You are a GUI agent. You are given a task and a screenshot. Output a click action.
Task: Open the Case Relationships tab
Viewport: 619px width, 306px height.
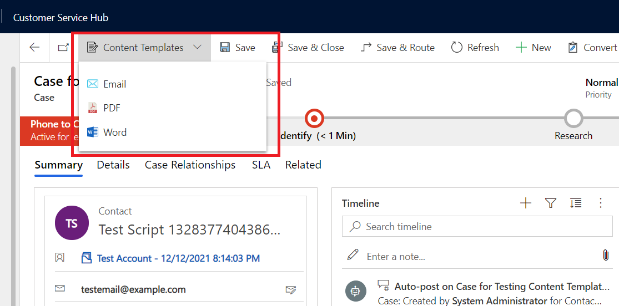tap(190, 165)
